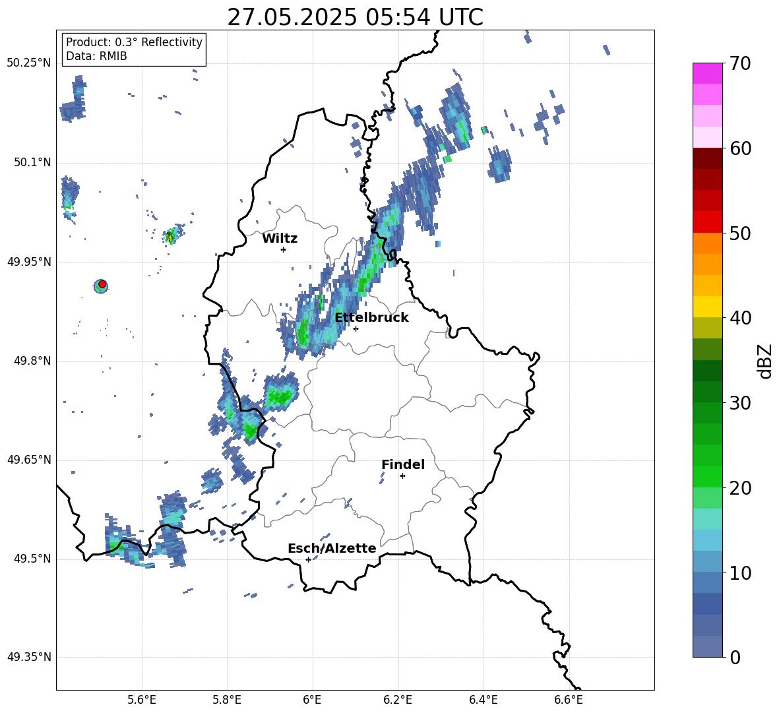This screenshot has height=713, width=781.
Task: Click the 49.8°N latitude label
Action: pos(32,361)
